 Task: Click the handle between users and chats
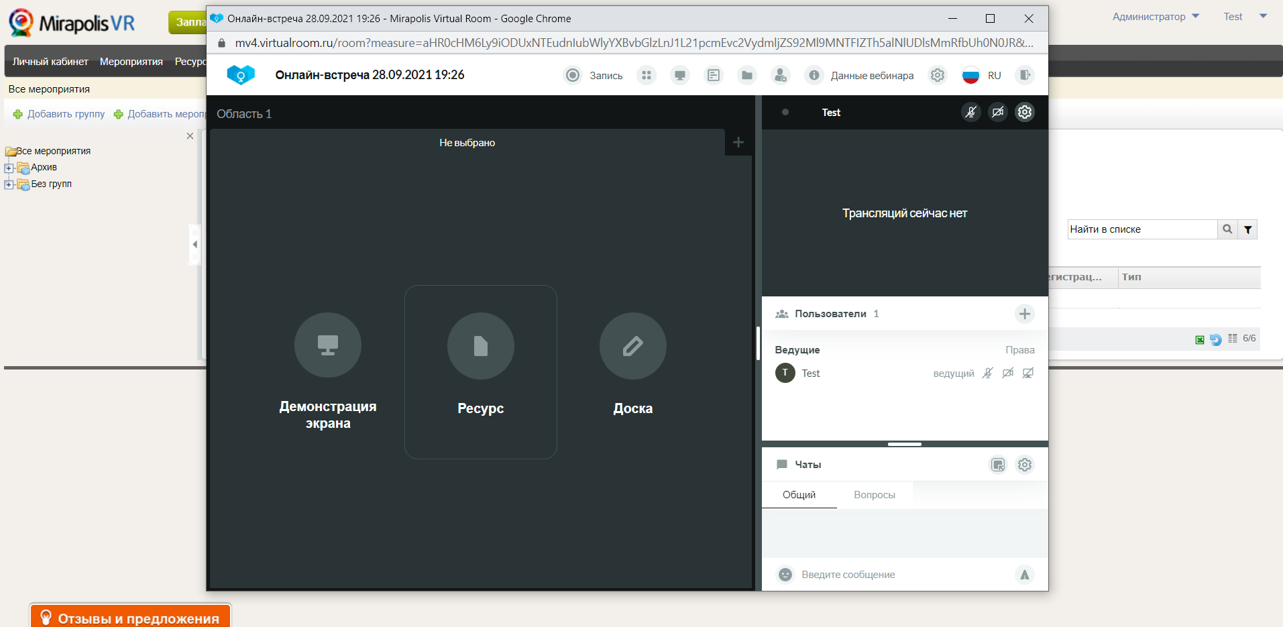(x=905, y=444)
